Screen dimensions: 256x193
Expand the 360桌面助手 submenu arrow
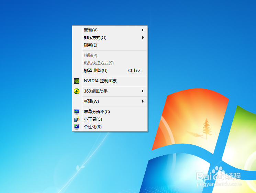click(x=143, y=91)
